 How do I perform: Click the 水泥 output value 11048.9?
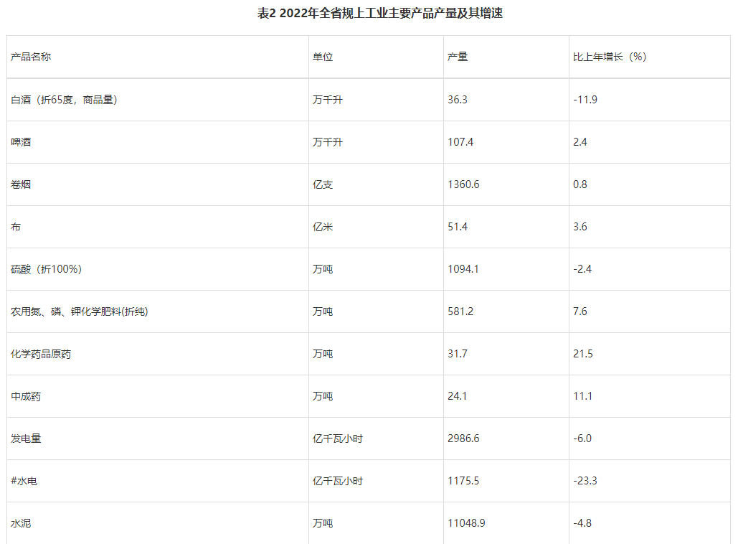(466, 523)
